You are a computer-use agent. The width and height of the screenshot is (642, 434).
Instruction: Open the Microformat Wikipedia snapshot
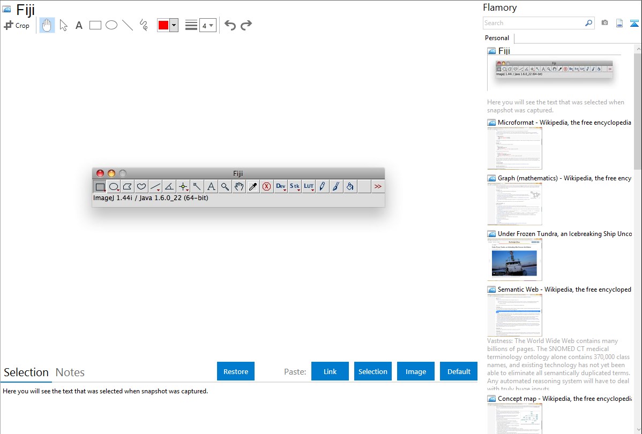[x=514, y=148]
